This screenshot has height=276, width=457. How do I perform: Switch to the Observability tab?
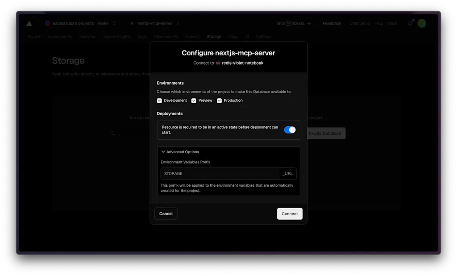click(166, 37)
